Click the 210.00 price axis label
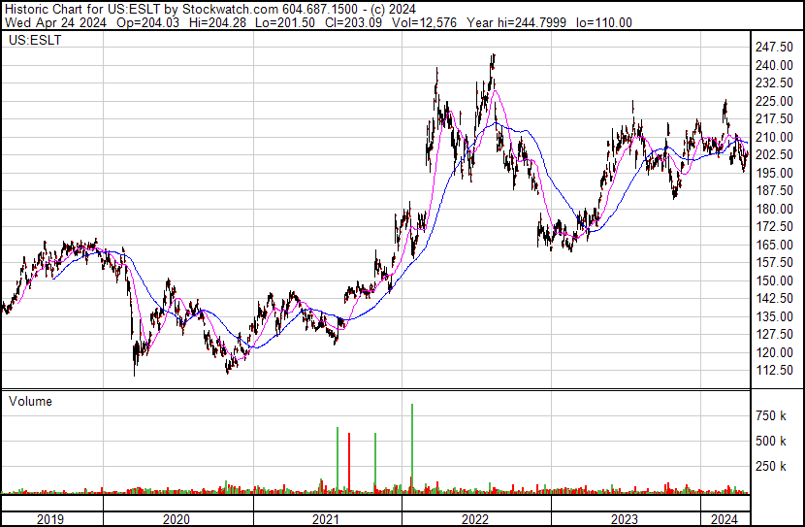 click(774, 137)
